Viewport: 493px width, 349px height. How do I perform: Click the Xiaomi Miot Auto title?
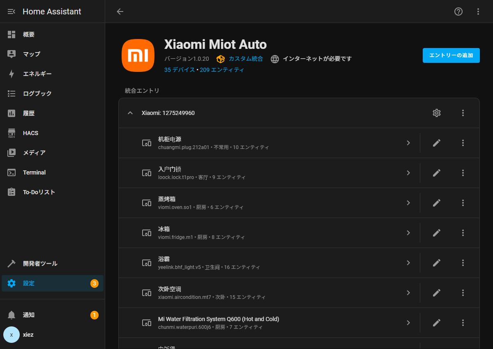pos(215,44)
